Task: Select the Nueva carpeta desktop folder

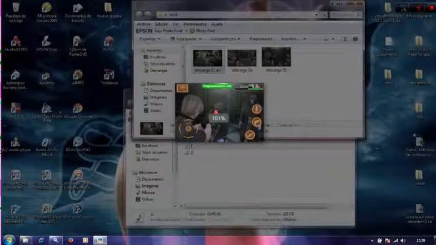Action: [x=109, y=11]
